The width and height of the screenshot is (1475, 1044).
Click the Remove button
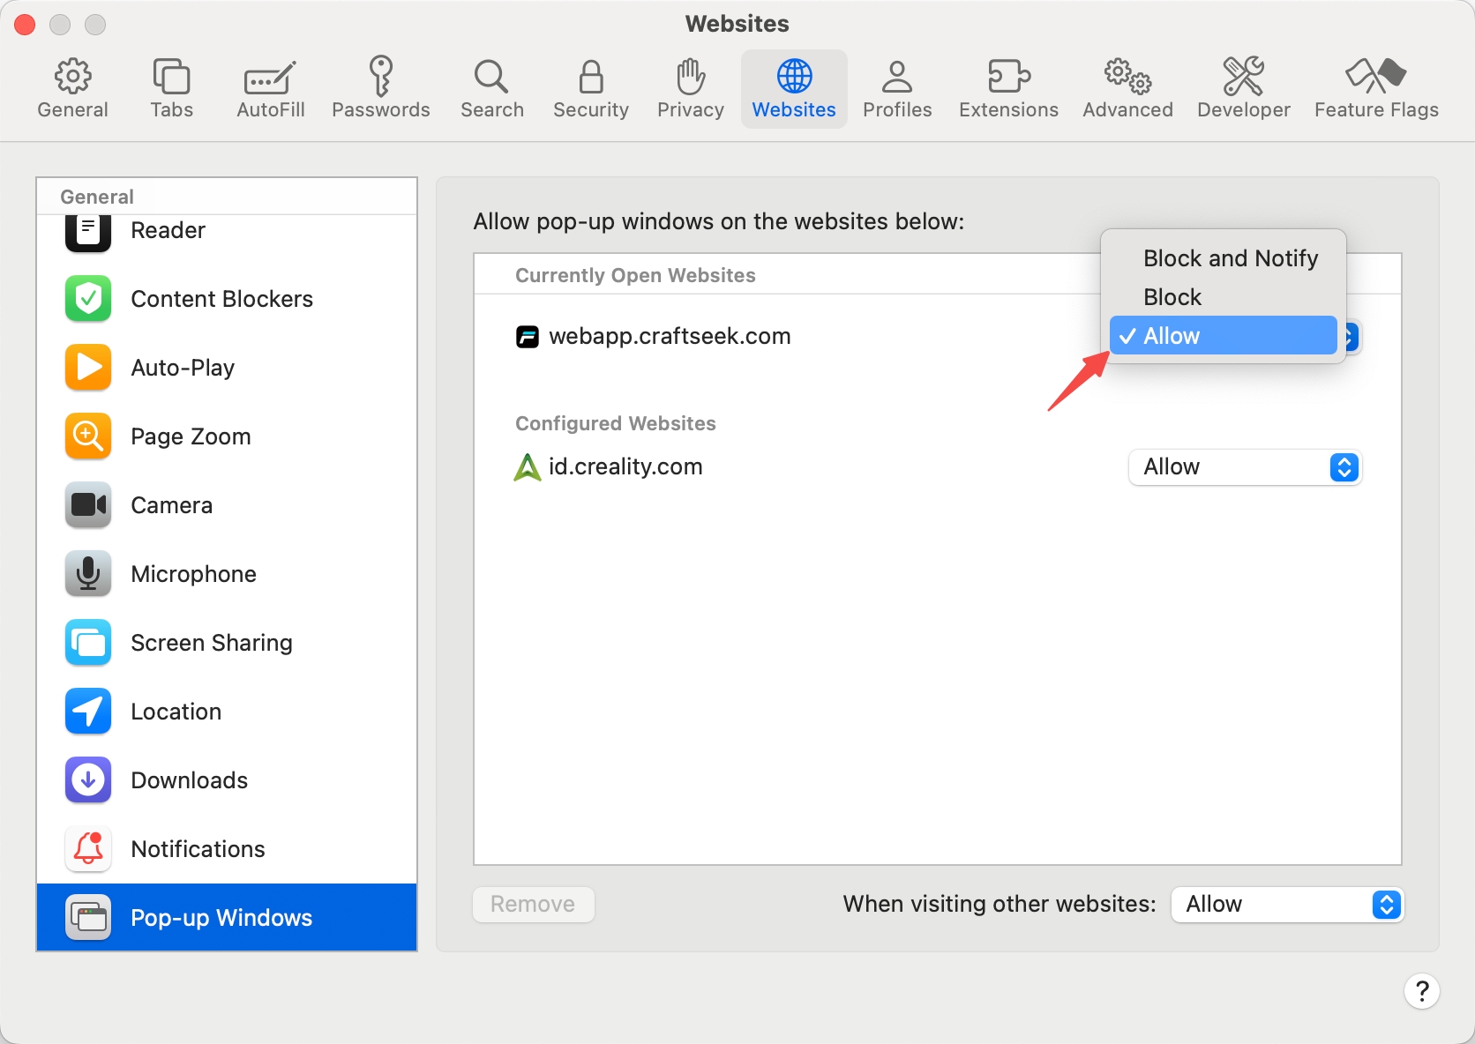[533, 905]
